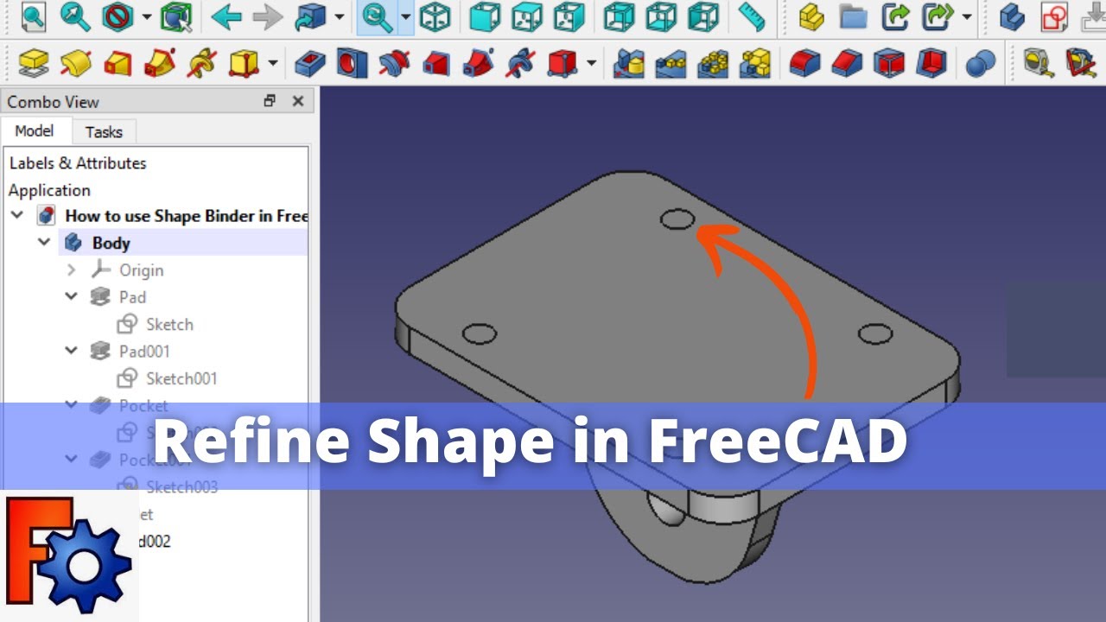Switch to Right view cube icon

pyautogui.click(x=569, y=16)
